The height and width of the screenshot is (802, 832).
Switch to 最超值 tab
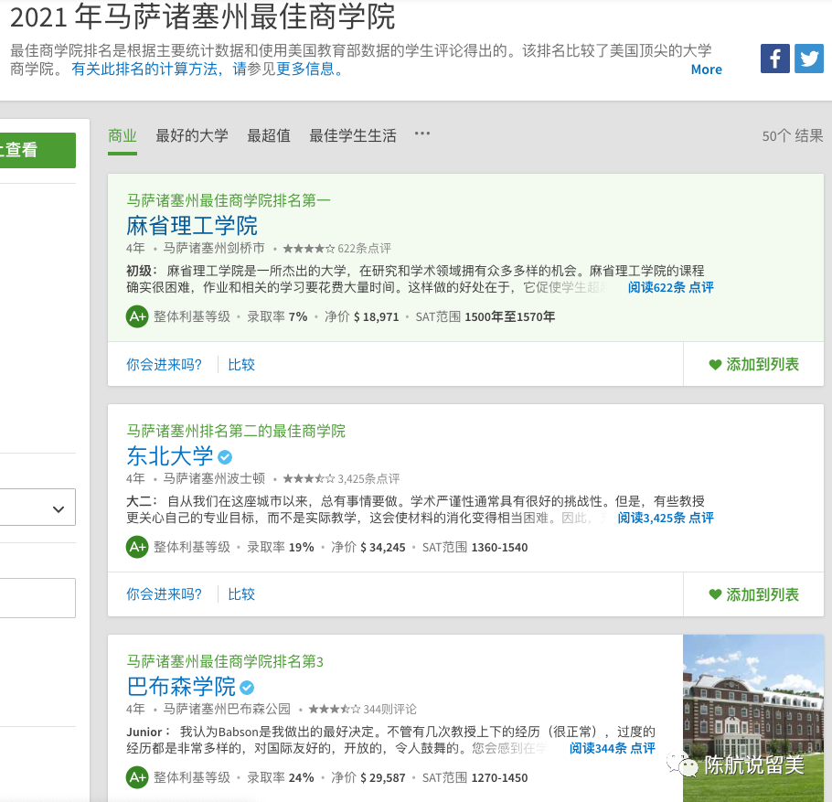[269, 136]
